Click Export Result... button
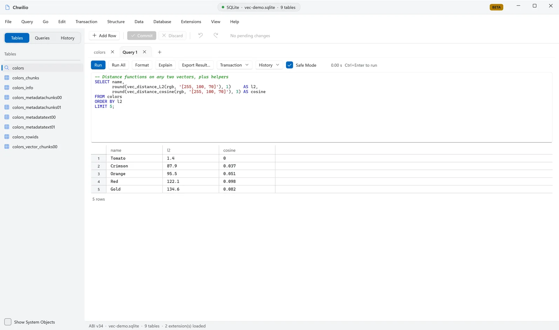 196,65
